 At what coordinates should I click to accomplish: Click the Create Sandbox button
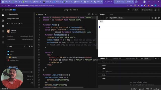point(147,10)
